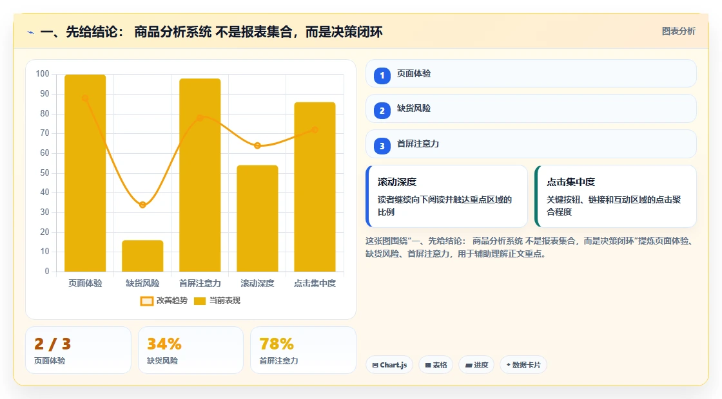Select the 页面体验 list item

coord(531,73)
